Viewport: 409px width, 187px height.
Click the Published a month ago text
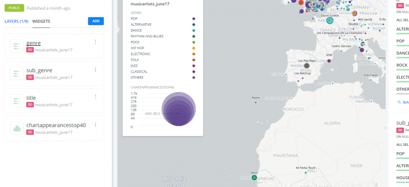[x=48, y=8]
